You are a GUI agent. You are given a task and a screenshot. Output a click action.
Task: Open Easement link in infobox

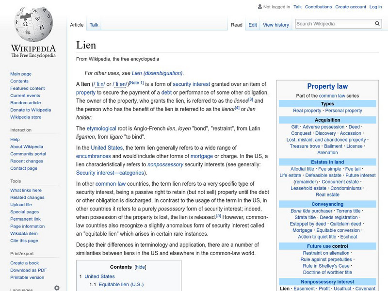[x=304, y=289]
